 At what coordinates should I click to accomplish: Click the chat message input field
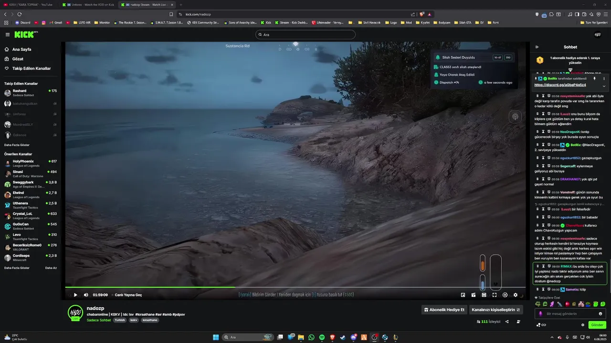point(570,313)
